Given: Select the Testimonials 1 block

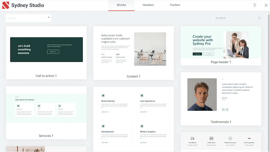Looking at the screenshot, I should tap(221, 99).
